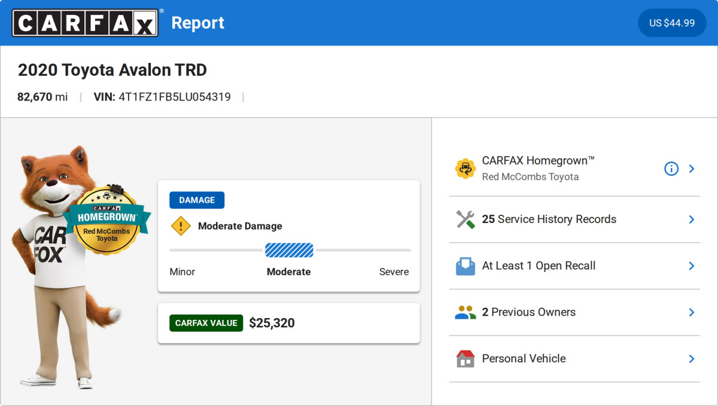The image size is (718, 406).
Task: Click the CARFAX logo in header
Action: pyautogui.click(x=85, y=23)
